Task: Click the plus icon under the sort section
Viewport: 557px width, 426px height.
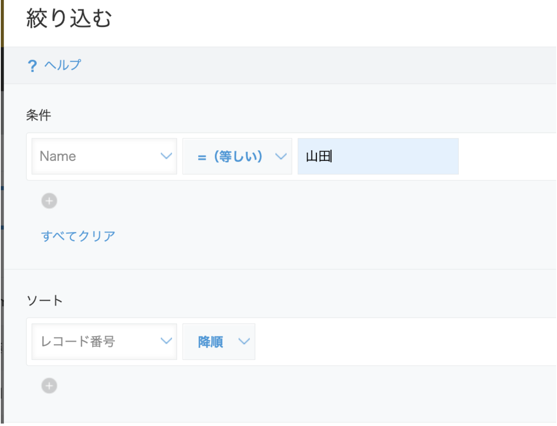Action: click(x=49, y=385)
